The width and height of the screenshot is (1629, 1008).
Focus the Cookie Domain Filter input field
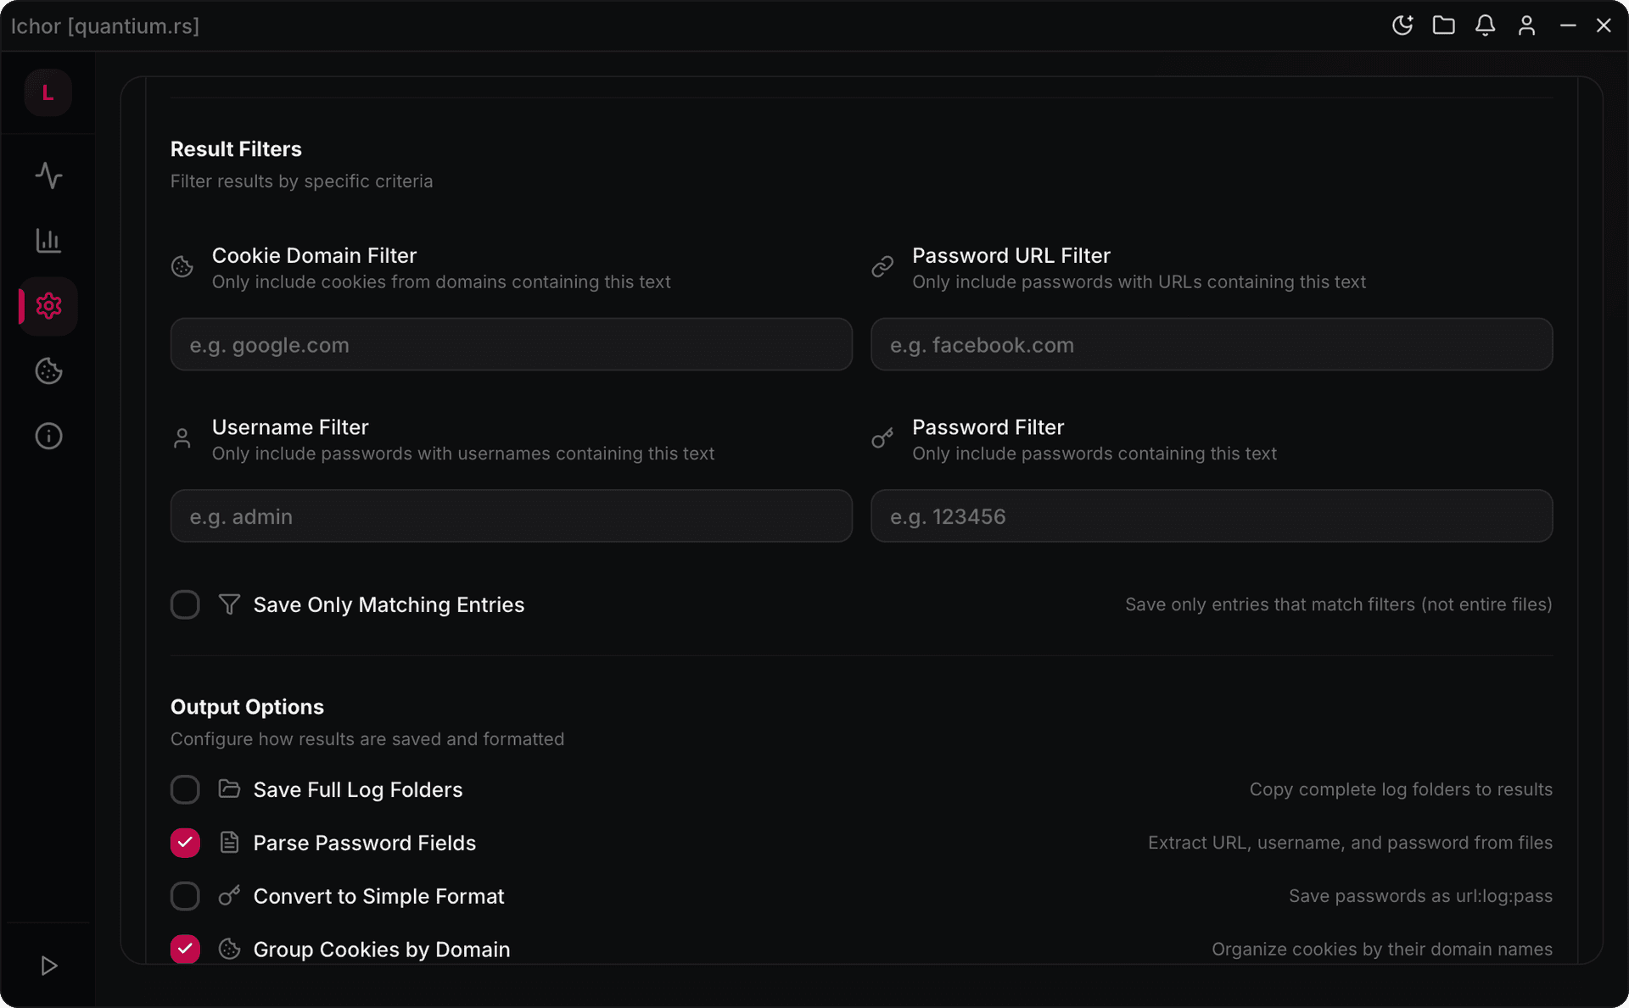pyautogui.click(x=512, y=344)
